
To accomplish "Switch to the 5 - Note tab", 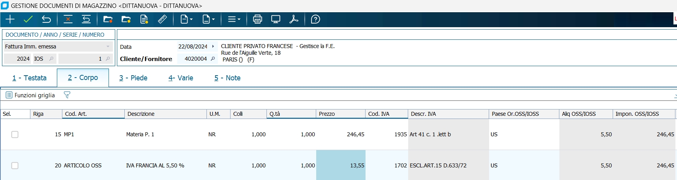I will (x=227, y=78).
